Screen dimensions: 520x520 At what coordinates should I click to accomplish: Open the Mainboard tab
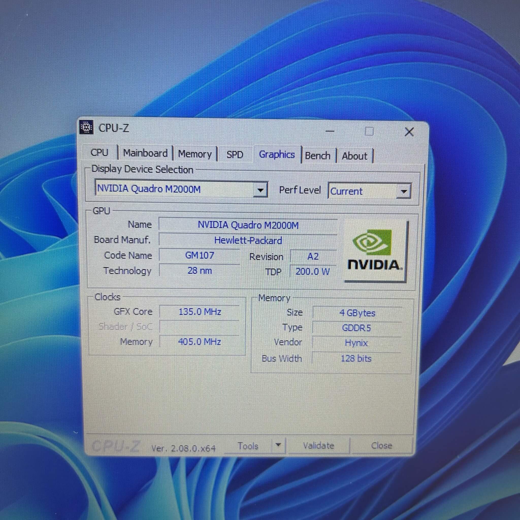click(x=145, y=153)
